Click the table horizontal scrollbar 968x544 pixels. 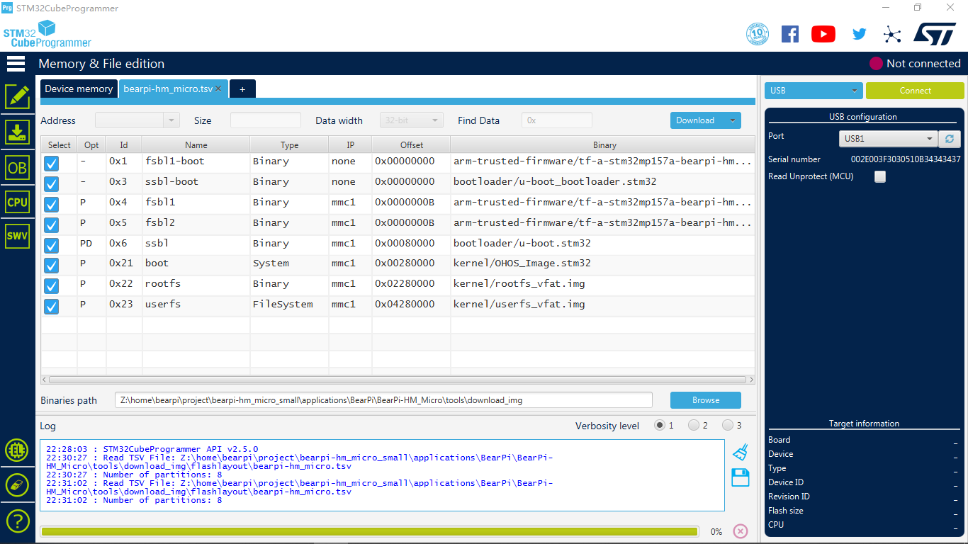coord(398,380)
